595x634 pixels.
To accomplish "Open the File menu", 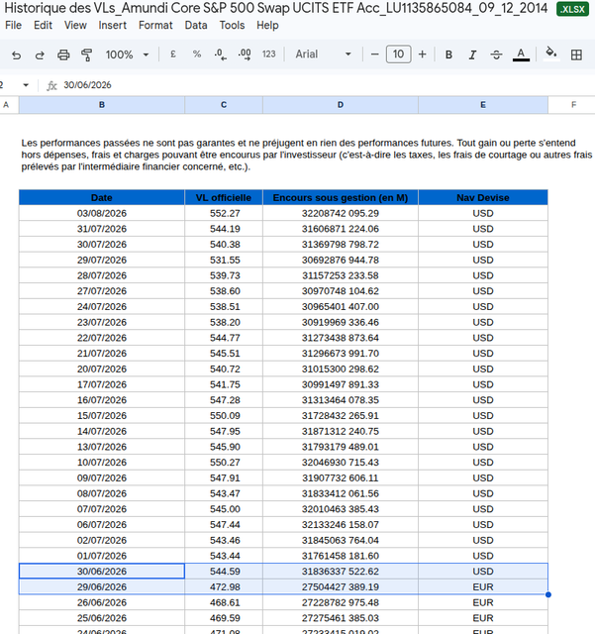I will 13,25.
